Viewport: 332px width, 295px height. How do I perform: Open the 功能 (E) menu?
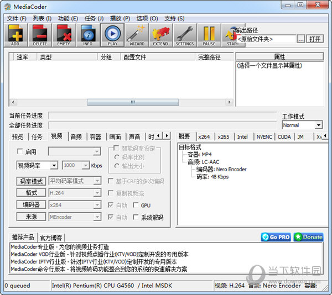68,19
